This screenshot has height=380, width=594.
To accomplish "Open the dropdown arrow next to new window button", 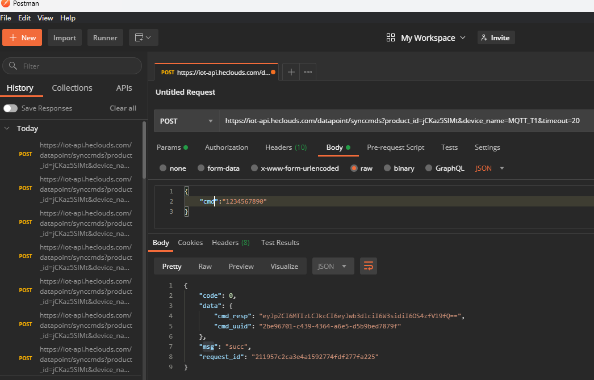I will [x=149, y=37].
